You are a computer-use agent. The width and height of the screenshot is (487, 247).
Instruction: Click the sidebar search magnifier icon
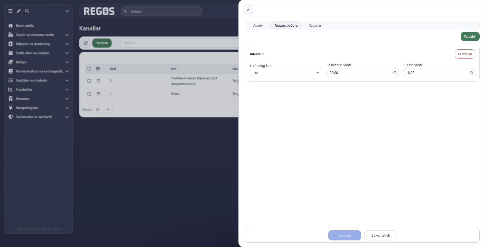coord(27,11)
